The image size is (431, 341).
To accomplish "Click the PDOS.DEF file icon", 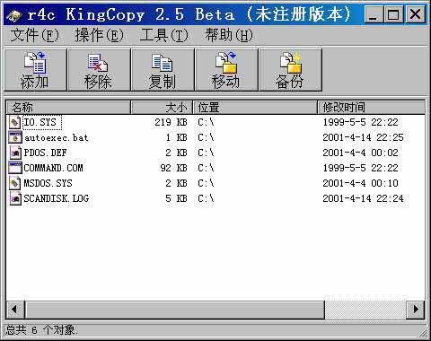I will (14, 153).
